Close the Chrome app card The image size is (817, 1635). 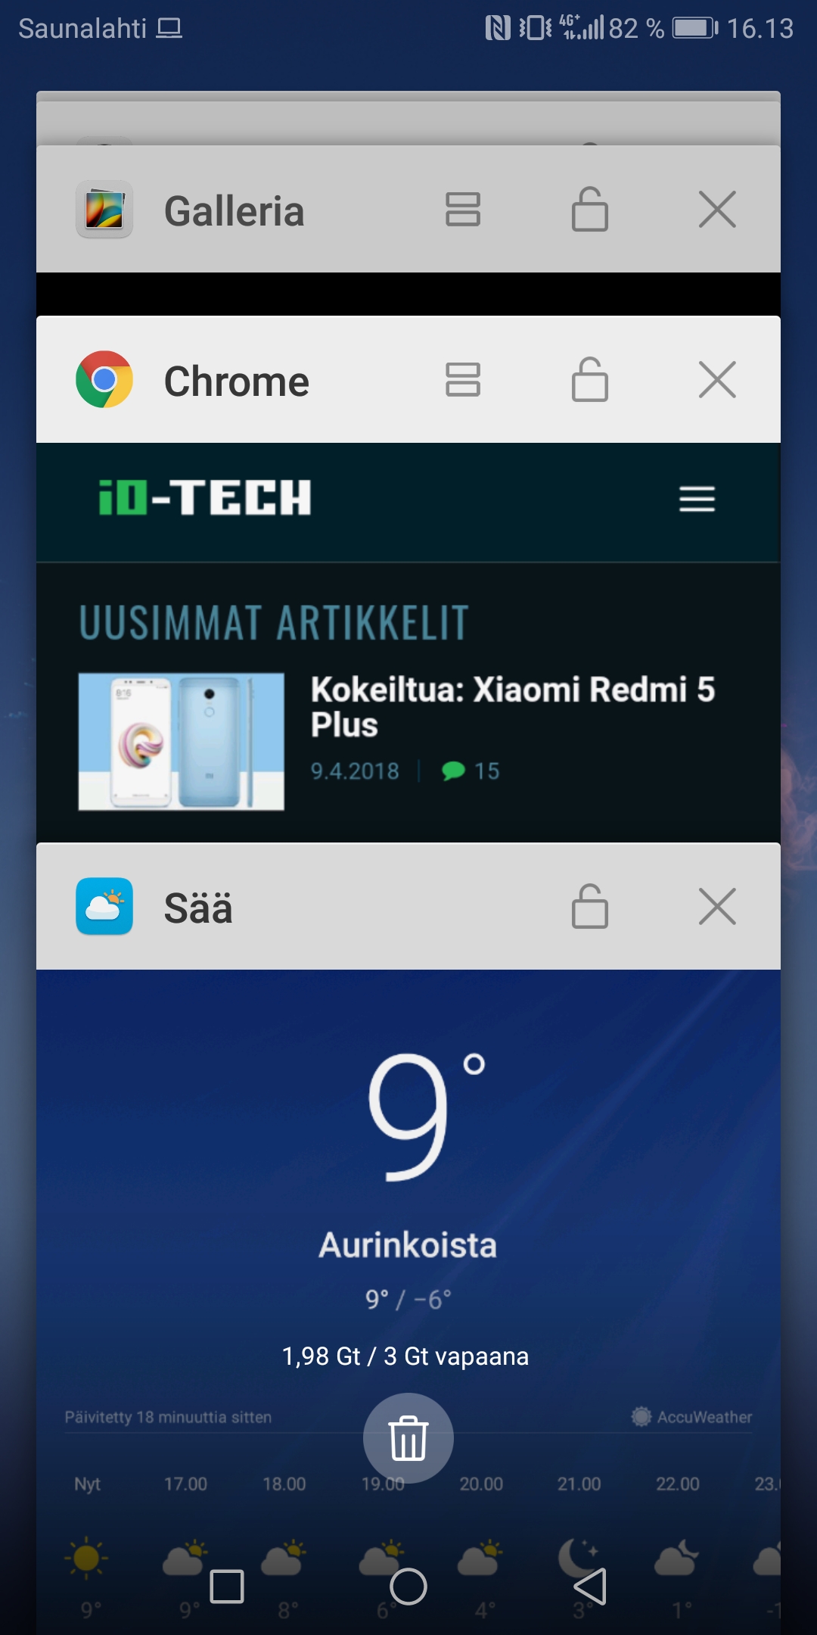pos(717,379)
